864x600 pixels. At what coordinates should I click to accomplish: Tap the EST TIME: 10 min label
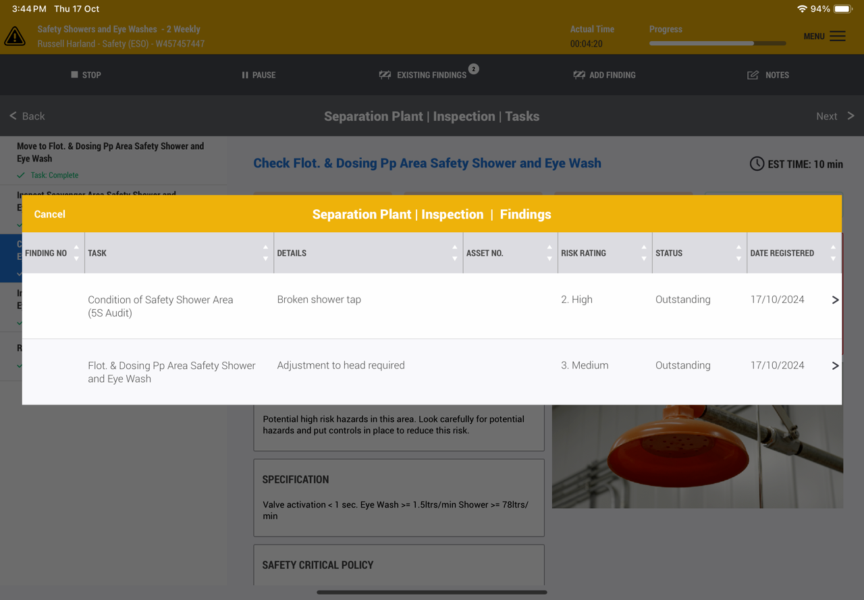click(805, 164)
